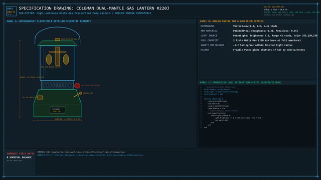Select the fuel valve callout label
321x180 pixels.
(x=90, y=85)
